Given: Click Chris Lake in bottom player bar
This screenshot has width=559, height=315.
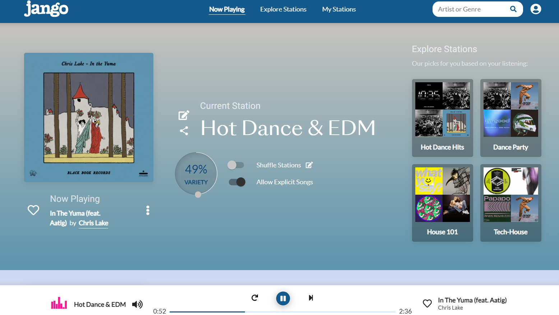Looking at the screenshot, I should [451, 308].
